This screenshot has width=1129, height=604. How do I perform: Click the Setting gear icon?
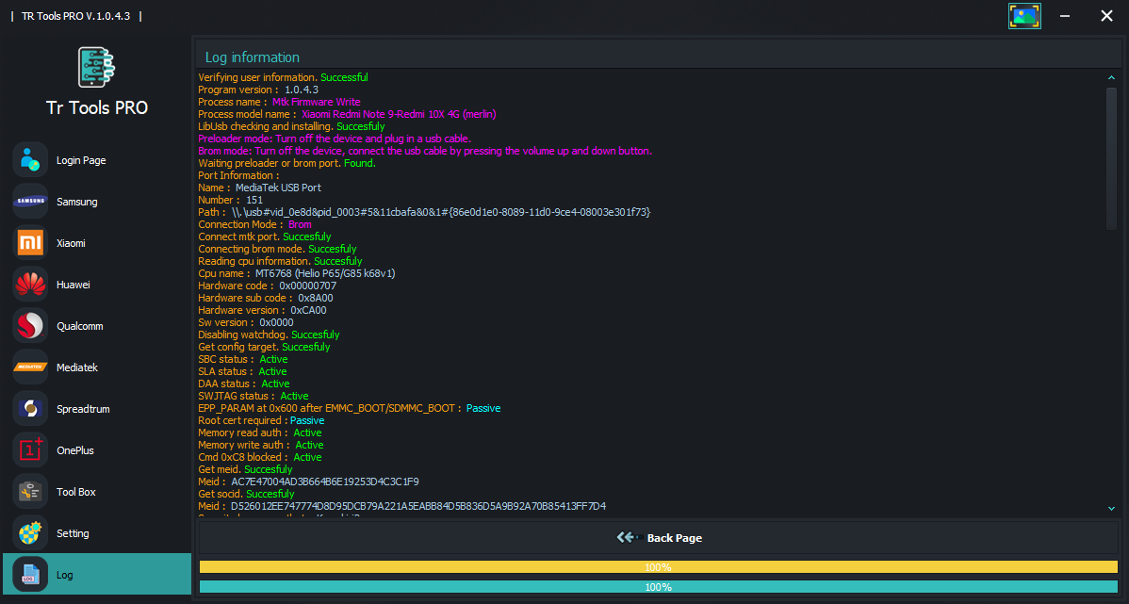pos(30,533)
